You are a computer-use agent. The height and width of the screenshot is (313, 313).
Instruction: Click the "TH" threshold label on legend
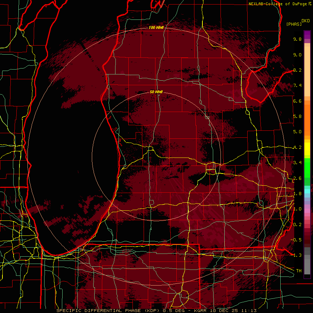(299, 271)
